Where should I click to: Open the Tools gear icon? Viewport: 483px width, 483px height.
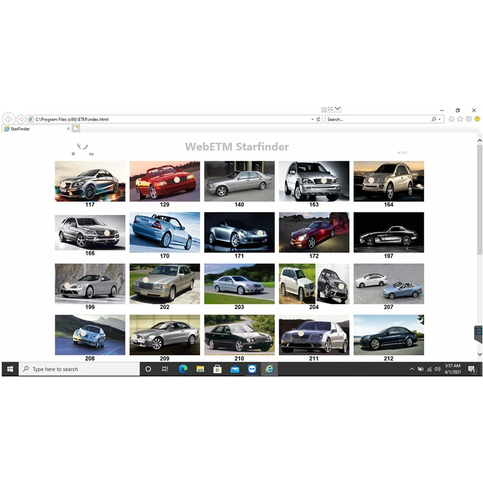[x=469, y=119]
